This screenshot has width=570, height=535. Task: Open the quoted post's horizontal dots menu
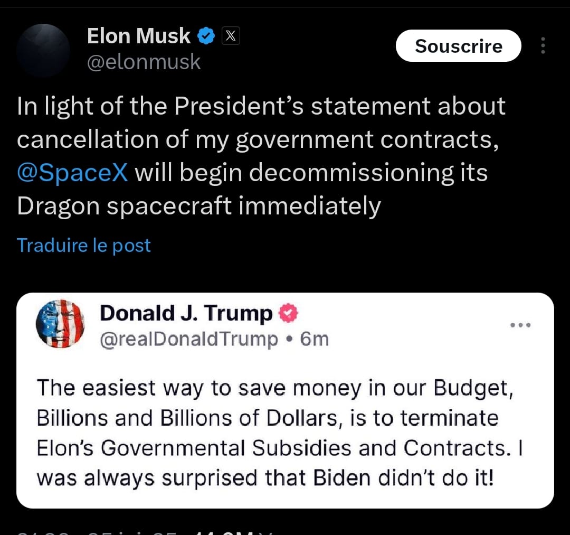pyautogui.click(x=520, y=325)
